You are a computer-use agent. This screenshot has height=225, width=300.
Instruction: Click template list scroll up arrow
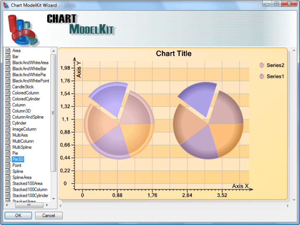(x=54, y=51)
